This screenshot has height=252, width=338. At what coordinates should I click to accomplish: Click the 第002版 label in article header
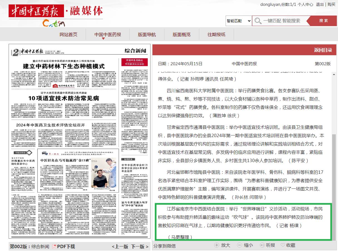[323, 64]
